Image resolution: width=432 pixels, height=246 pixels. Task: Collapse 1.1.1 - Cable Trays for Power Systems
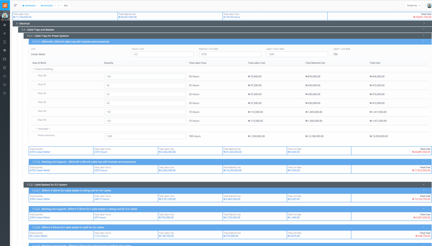[227, 36]
